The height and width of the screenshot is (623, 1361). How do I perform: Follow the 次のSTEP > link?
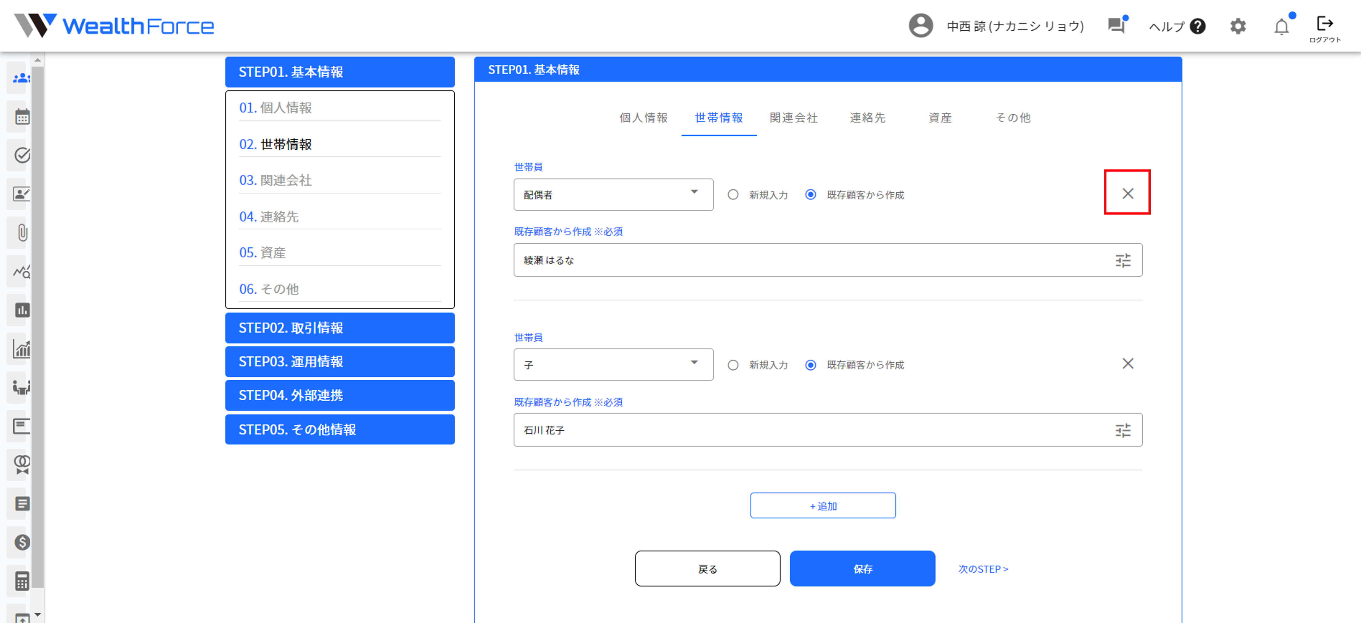983,569
